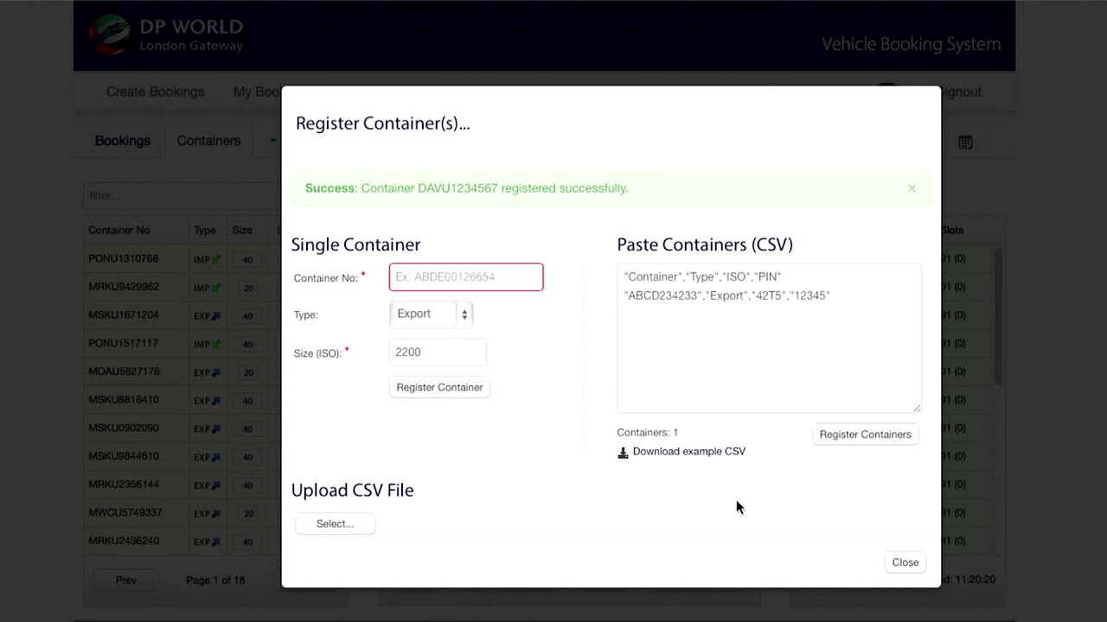
Task: Click the Containers: 1 count text
Action: point(647,433)
